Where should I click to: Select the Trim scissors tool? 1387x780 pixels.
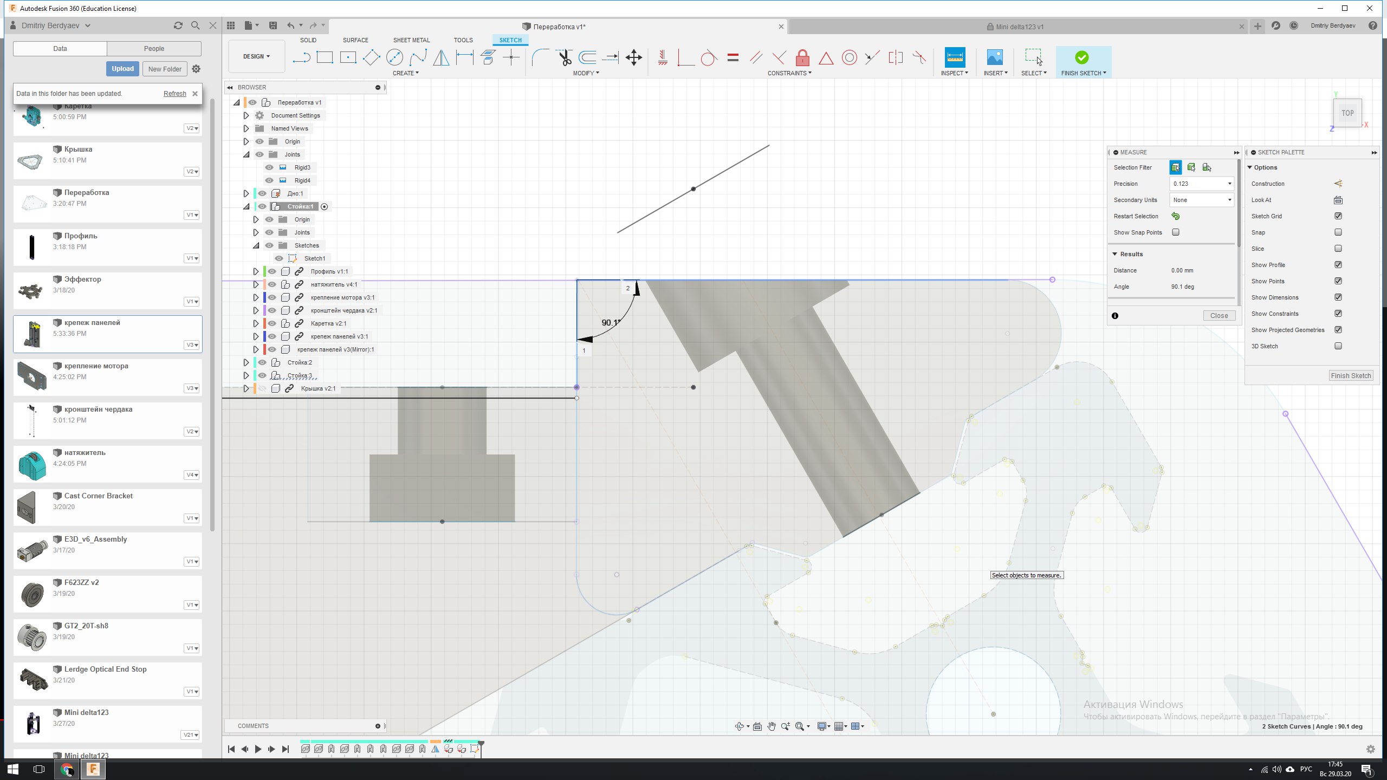[565, 57]
